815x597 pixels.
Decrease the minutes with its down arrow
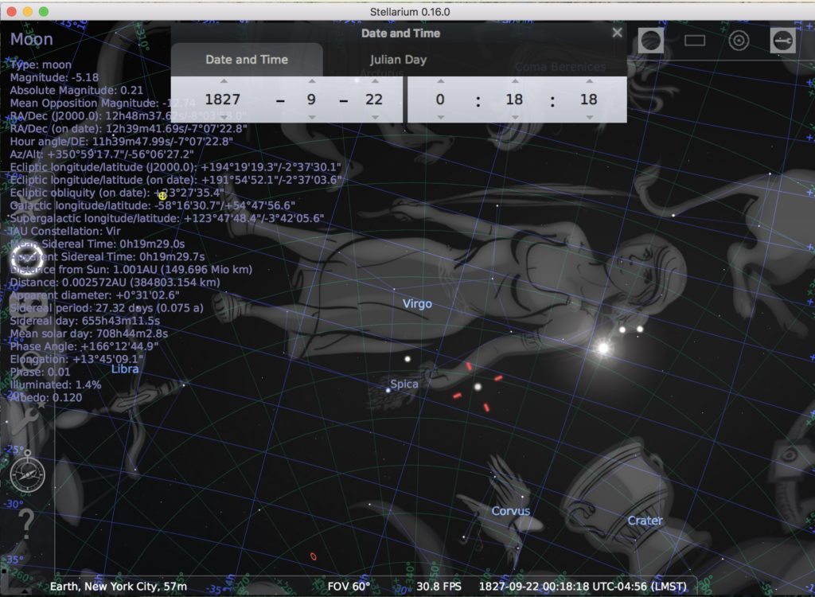coord(515,118)
